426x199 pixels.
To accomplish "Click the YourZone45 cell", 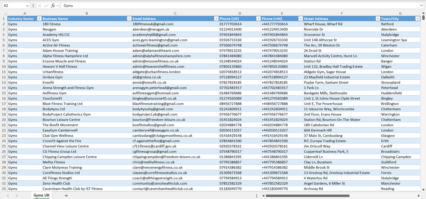I will pyautogui.click(x=87, y=98).
